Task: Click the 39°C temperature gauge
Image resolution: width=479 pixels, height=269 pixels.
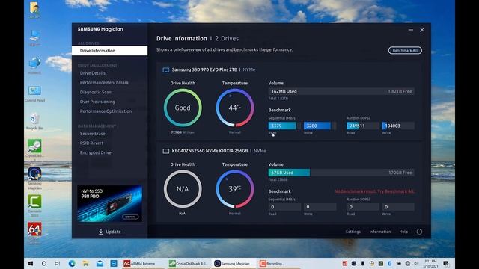Action: coord(234,189)
